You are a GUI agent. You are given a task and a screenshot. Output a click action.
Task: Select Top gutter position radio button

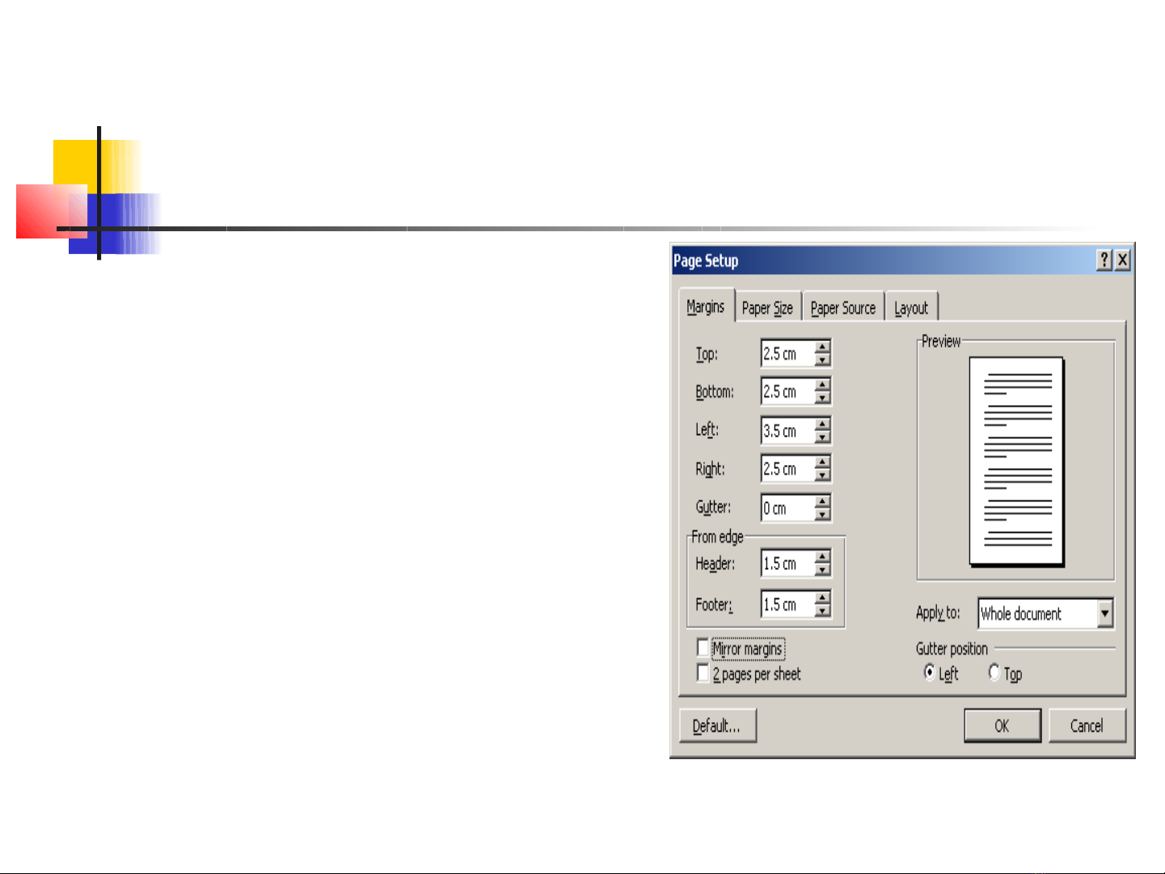994,673
